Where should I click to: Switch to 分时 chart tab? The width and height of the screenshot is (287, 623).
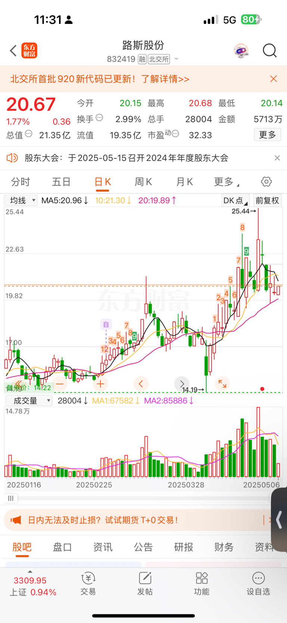21,182
